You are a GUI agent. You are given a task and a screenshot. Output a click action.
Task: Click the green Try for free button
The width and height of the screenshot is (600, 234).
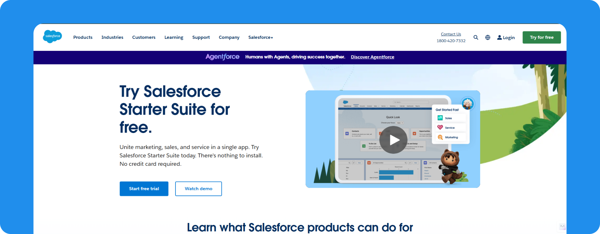542,37
